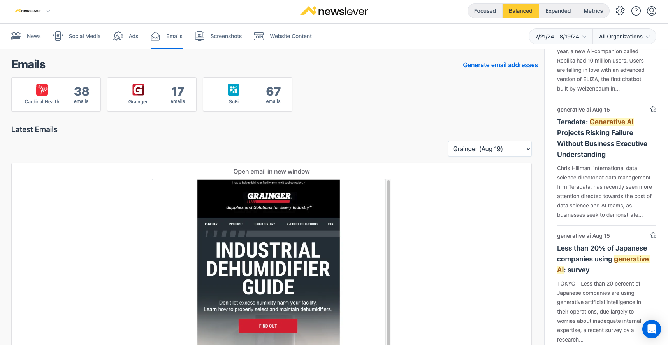Click the Ads megaphone icon
The height and width of the screenshot is (345, 668).
point(118,36)
